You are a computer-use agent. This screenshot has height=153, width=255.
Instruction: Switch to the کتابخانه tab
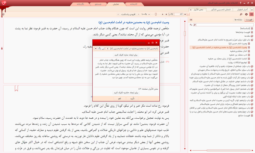[x=134, y=4]
